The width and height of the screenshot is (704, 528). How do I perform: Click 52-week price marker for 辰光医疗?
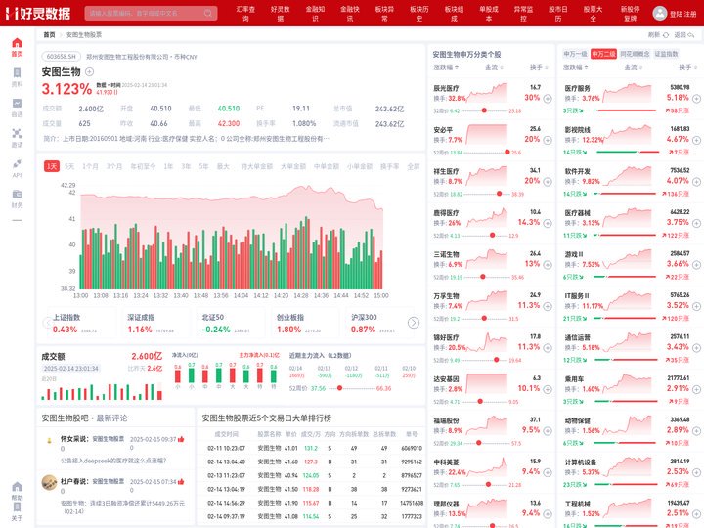(x=484, y=110)
